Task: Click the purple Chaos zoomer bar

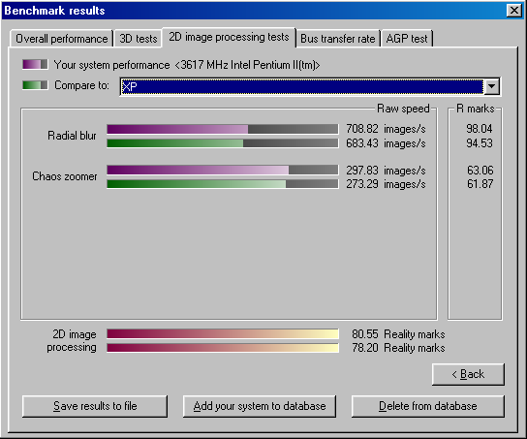Action: pos(223,170)
